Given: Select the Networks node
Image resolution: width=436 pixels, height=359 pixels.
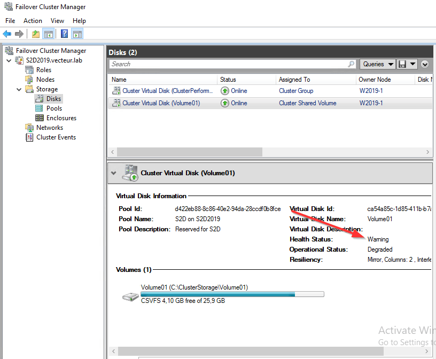Looking at the screenshot, I should [49, 128].
